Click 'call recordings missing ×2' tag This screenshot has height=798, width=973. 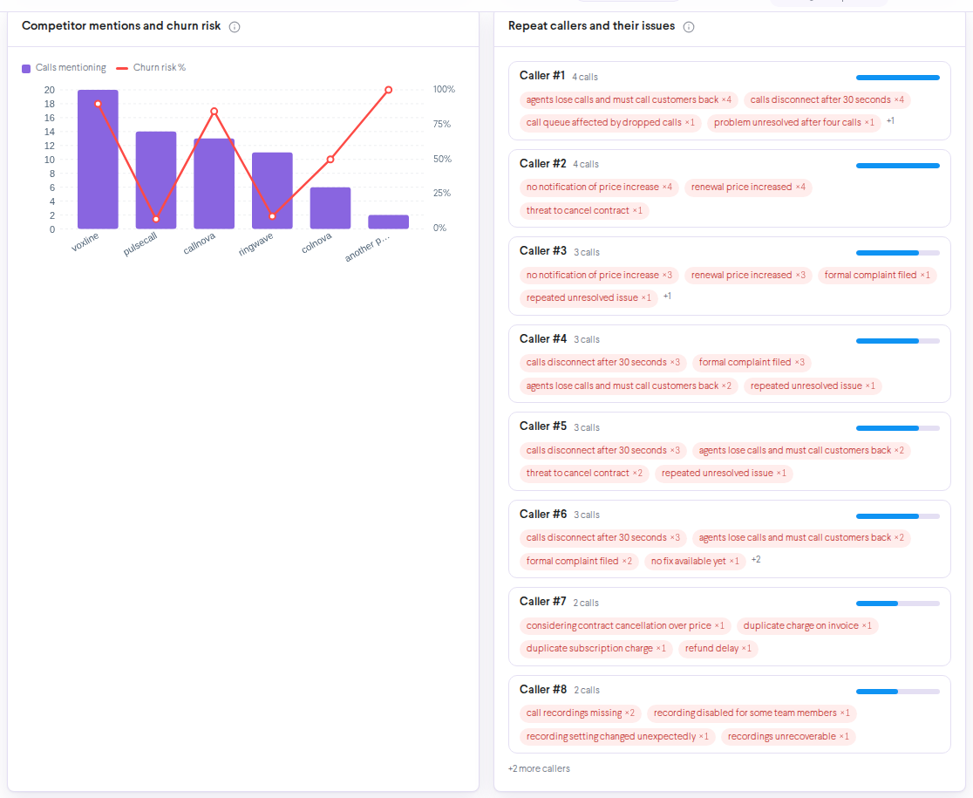[580, 713]
